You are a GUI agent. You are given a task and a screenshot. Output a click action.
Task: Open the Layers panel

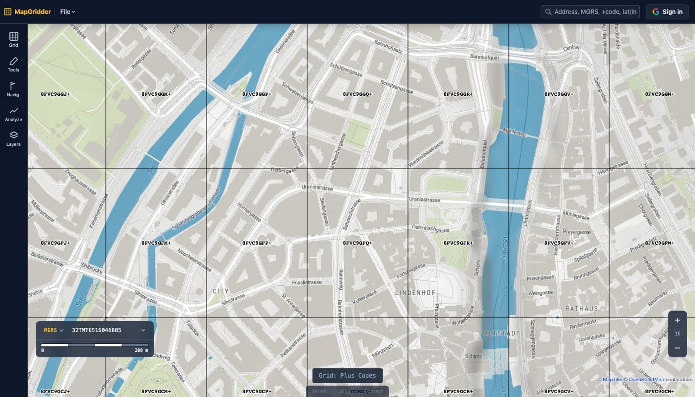(13, 139)
